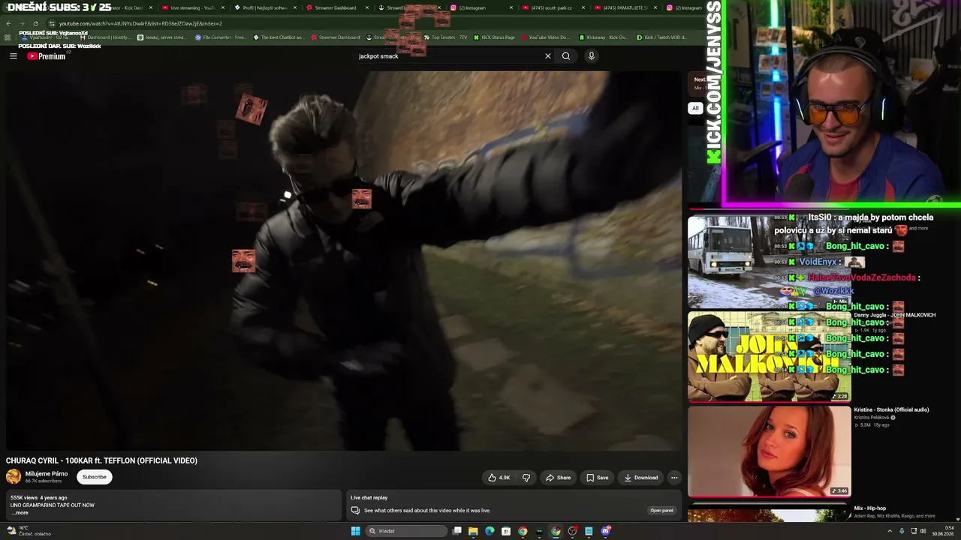
Task: Reload the current browser page
Action: (x=35, y=23)
